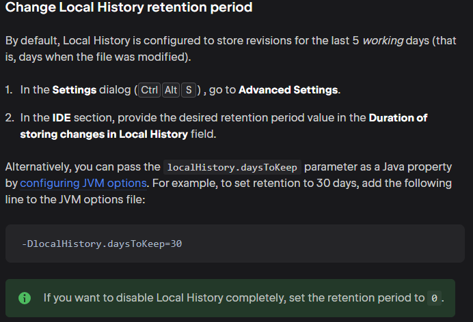Click the By default, Local History paragraph
Image resolution: width=473 pixels, height=322 pixels.
[x=230, y=48]
